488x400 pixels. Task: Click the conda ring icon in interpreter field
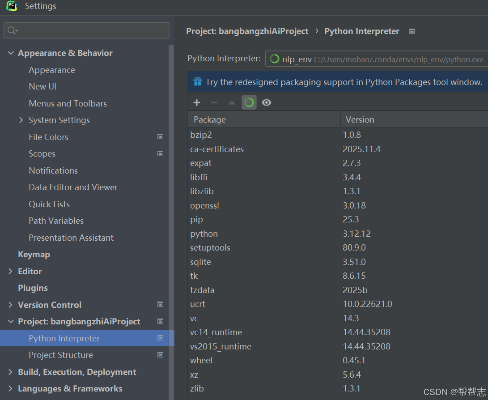coord(275,59)
